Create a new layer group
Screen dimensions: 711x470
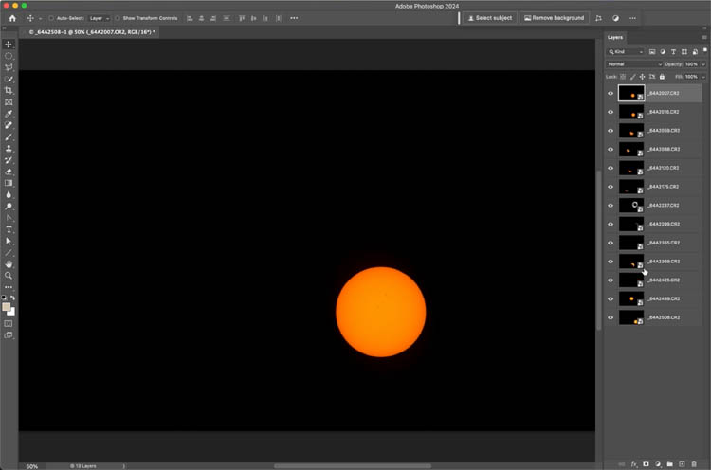pos(669,464)
